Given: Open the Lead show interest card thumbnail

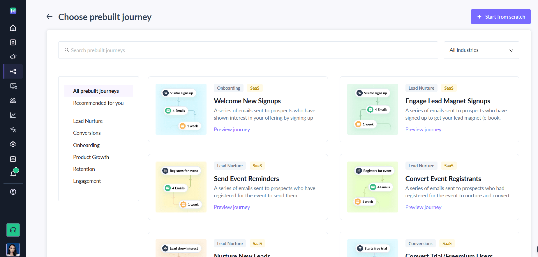Looking at the screenshot, I should tap(181, 248).
